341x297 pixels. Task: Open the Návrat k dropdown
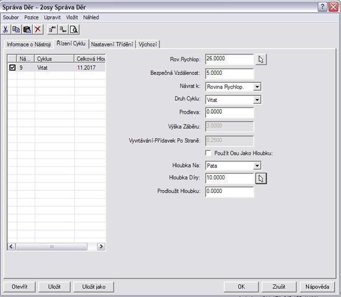click(x=257, y=87)
